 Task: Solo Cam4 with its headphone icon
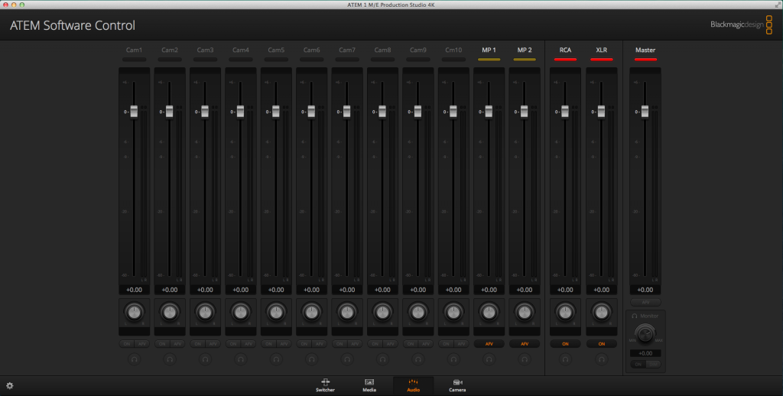pos(241,359)
